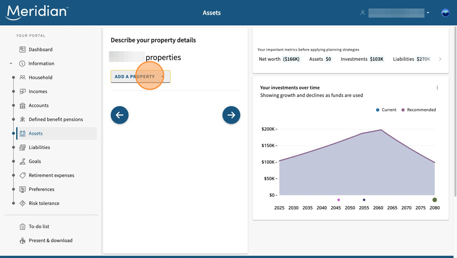This screenshot has height=258, width=457.
Task: Select the Assets building icon
Action: coord(22,133)
